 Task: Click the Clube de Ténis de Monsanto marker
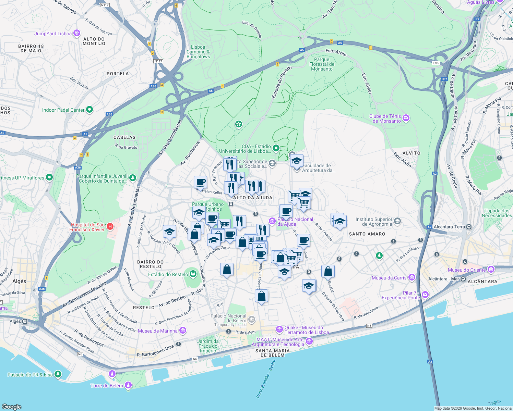click(406, 117)
